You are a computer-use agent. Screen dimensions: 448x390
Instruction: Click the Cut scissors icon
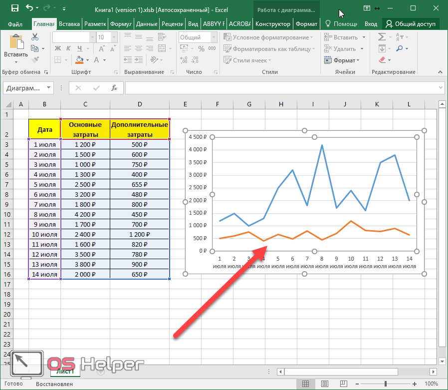click(x=35, y=37)
